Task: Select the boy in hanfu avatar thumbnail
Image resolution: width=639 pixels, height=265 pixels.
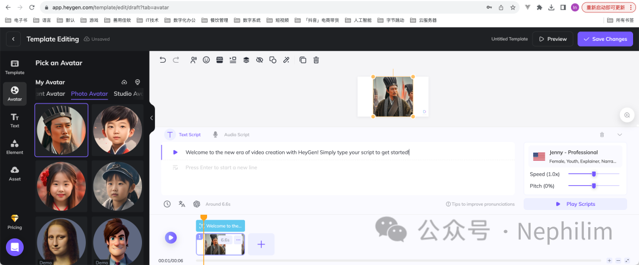Action: click(x=117, y=130)
